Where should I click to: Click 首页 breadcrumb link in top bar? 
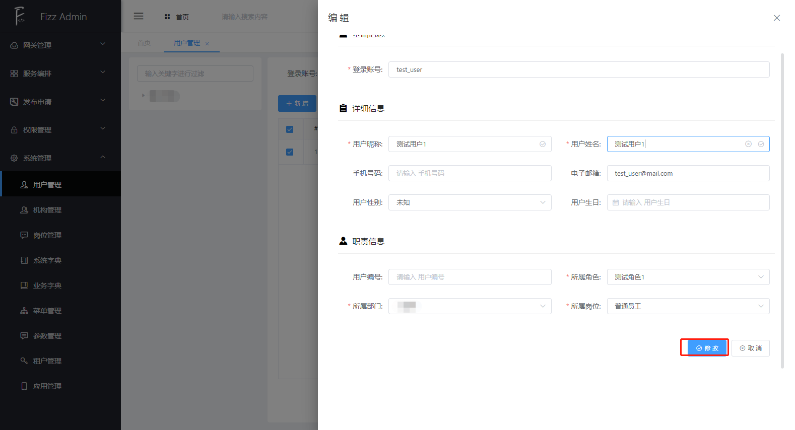coord(182,17)
